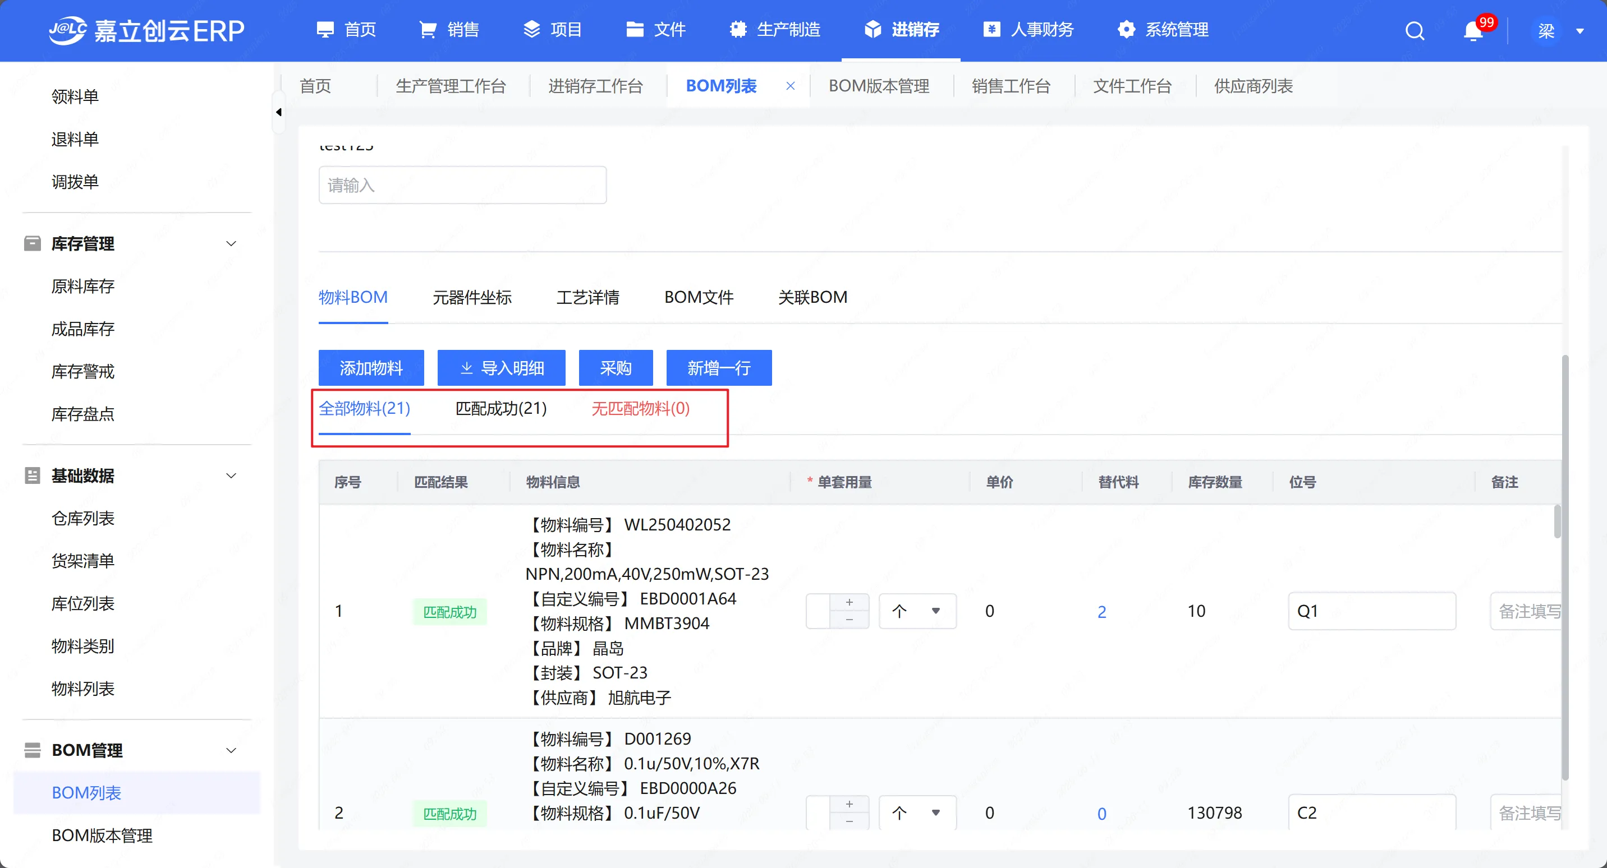Click the 导入明细 button
Image resolution: width=1607 pixels, height=868 pixels.
[501, 368]
